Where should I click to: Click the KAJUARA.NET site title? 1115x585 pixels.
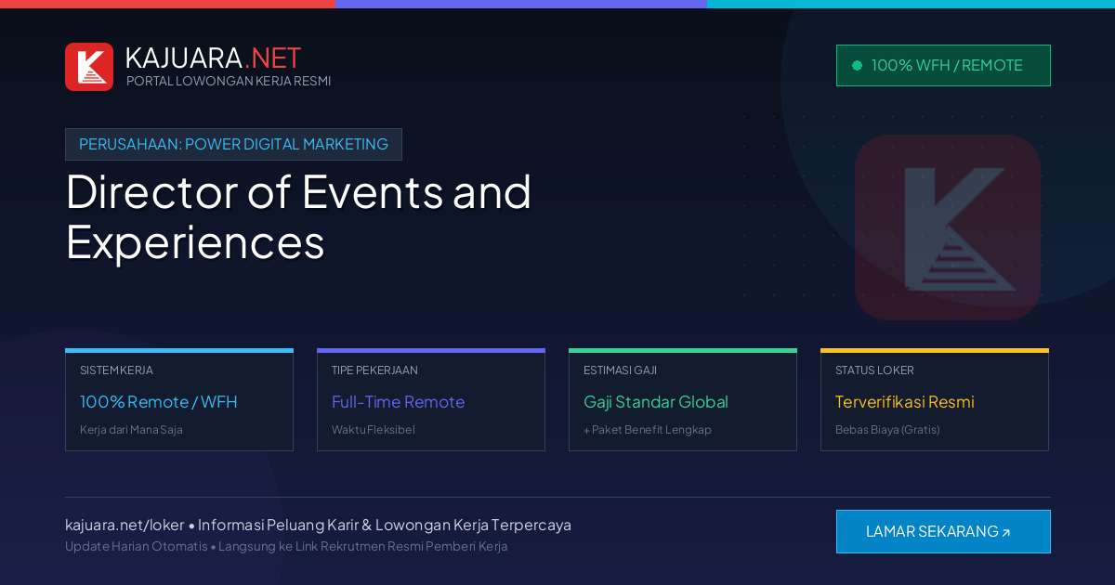tap(213, 58)
